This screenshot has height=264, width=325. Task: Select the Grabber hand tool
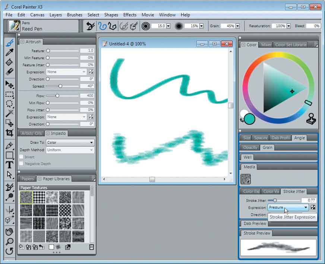(9, 231)
